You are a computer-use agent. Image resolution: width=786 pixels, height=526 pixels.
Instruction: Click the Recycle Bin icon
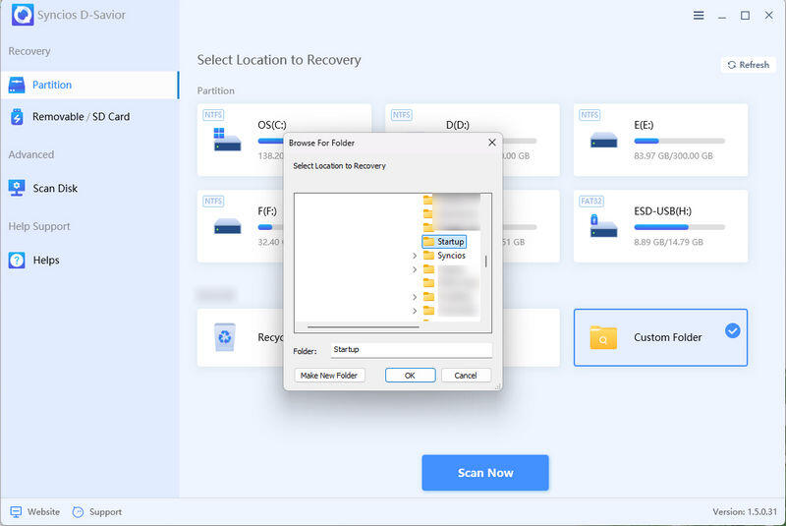coord(226,337)
